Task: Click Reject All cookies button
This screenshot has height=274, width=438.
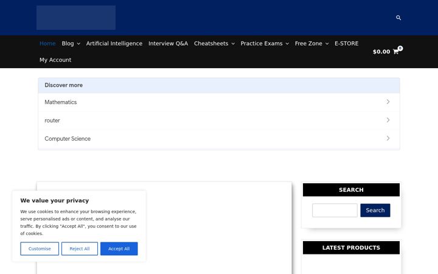Action: pyautogui.click(x=80, y=248)
